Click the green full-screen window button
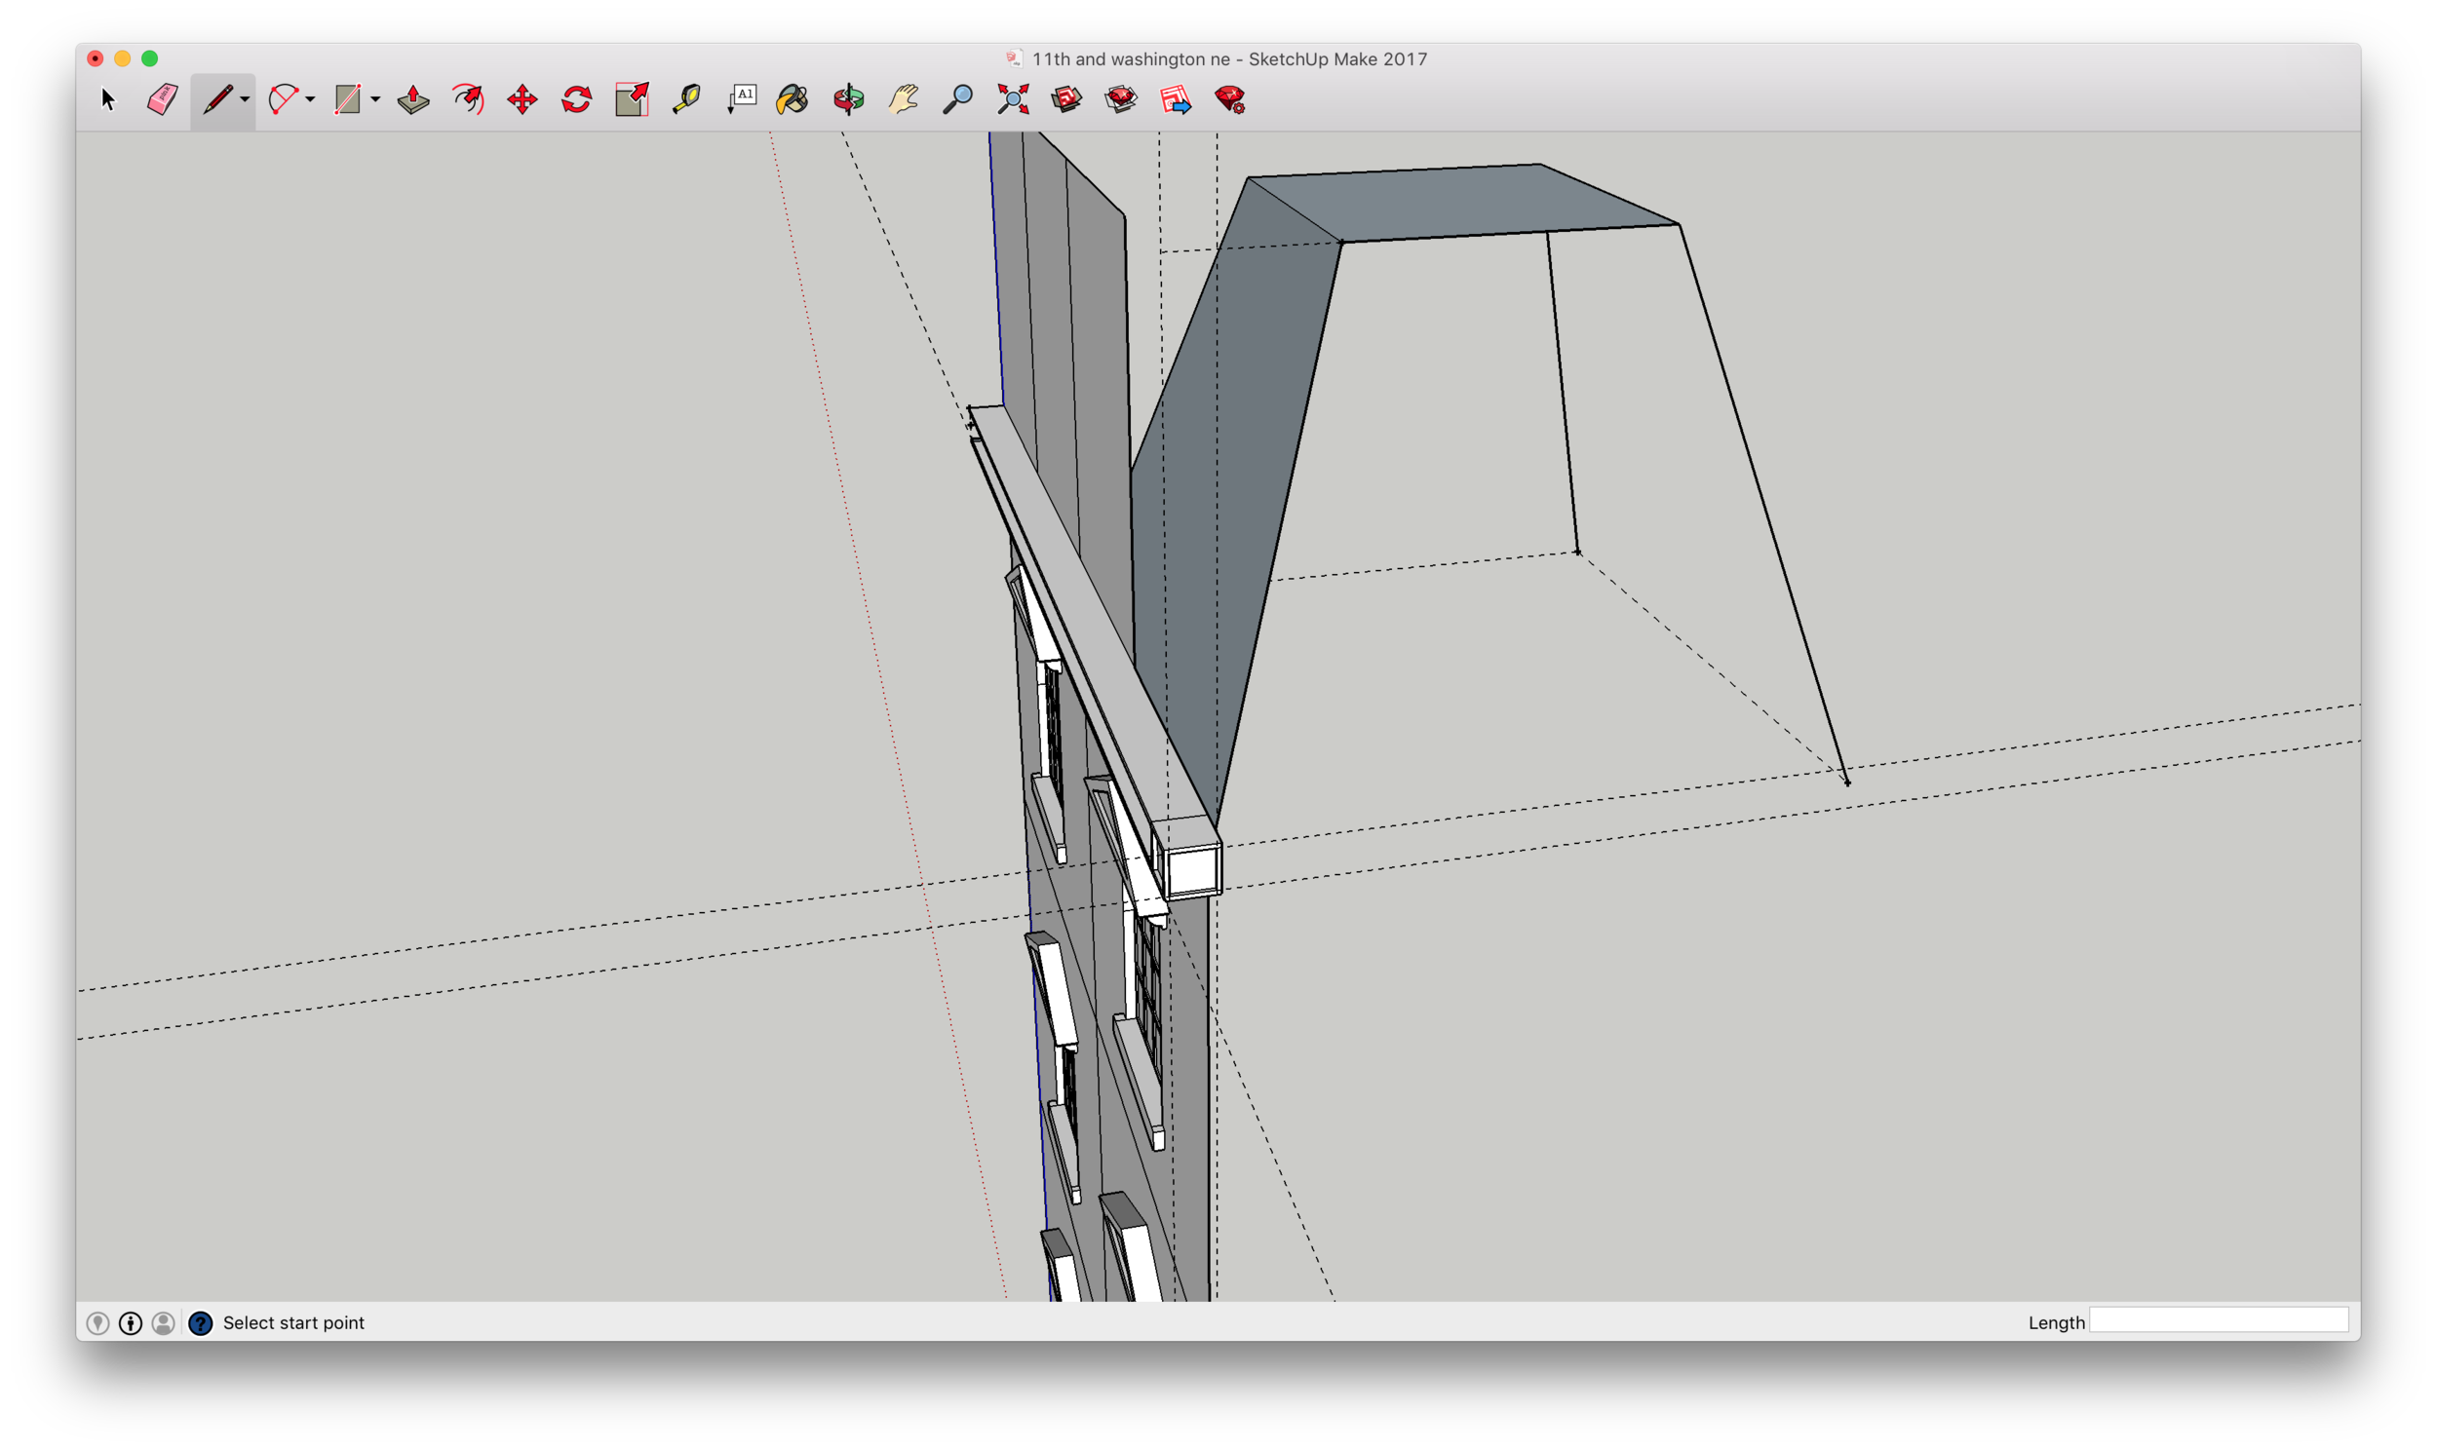The width and height of the screenshot is (2437, 1450). 149,58
